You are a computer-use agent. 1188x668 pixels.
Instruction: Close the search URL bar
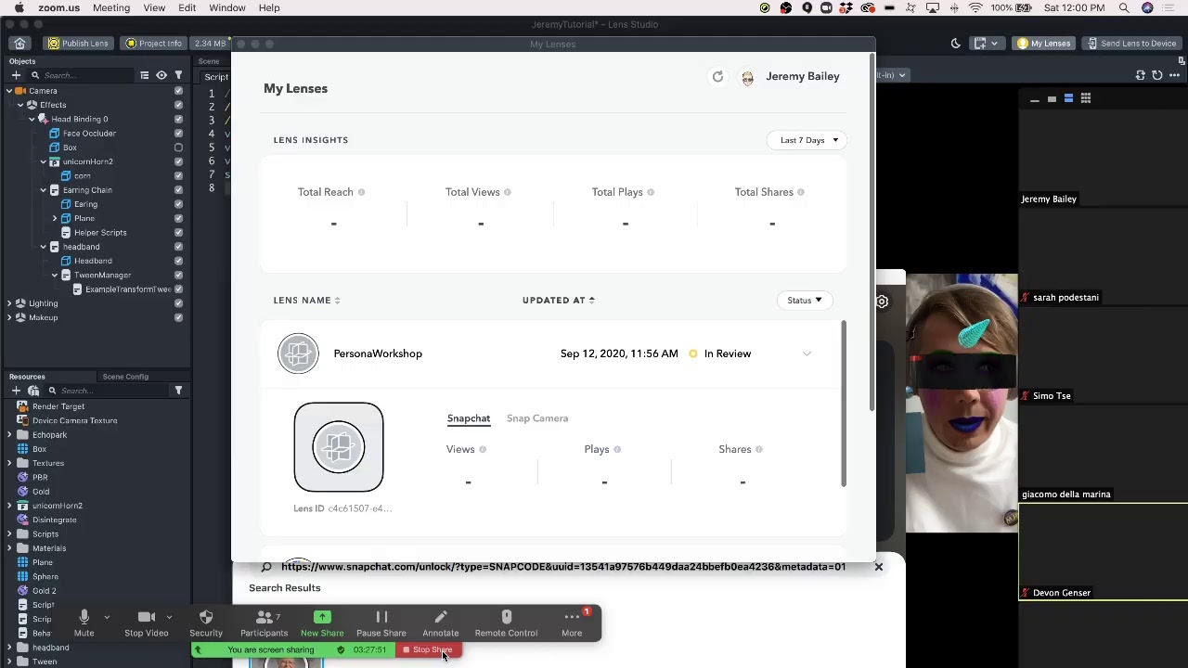(x=878, y=567)
